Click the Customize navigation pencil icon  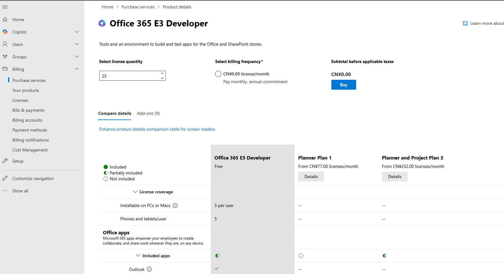click(5, 178)
